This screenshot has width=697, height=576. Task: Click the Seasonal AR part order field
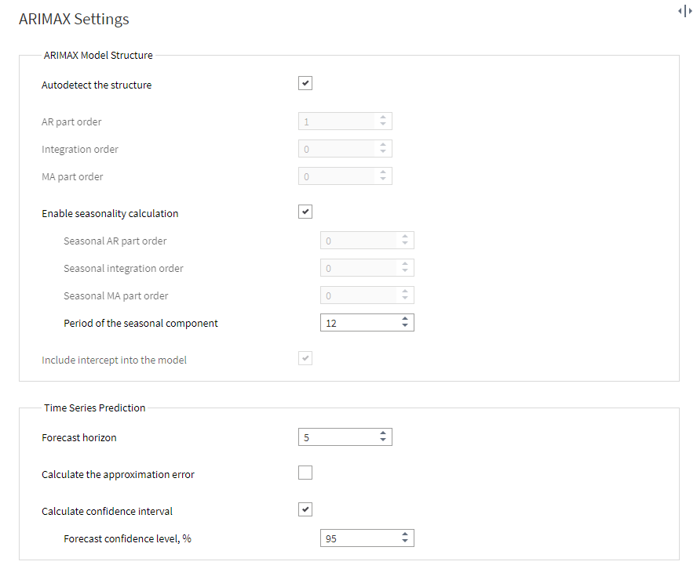click(x=367, y=241)
